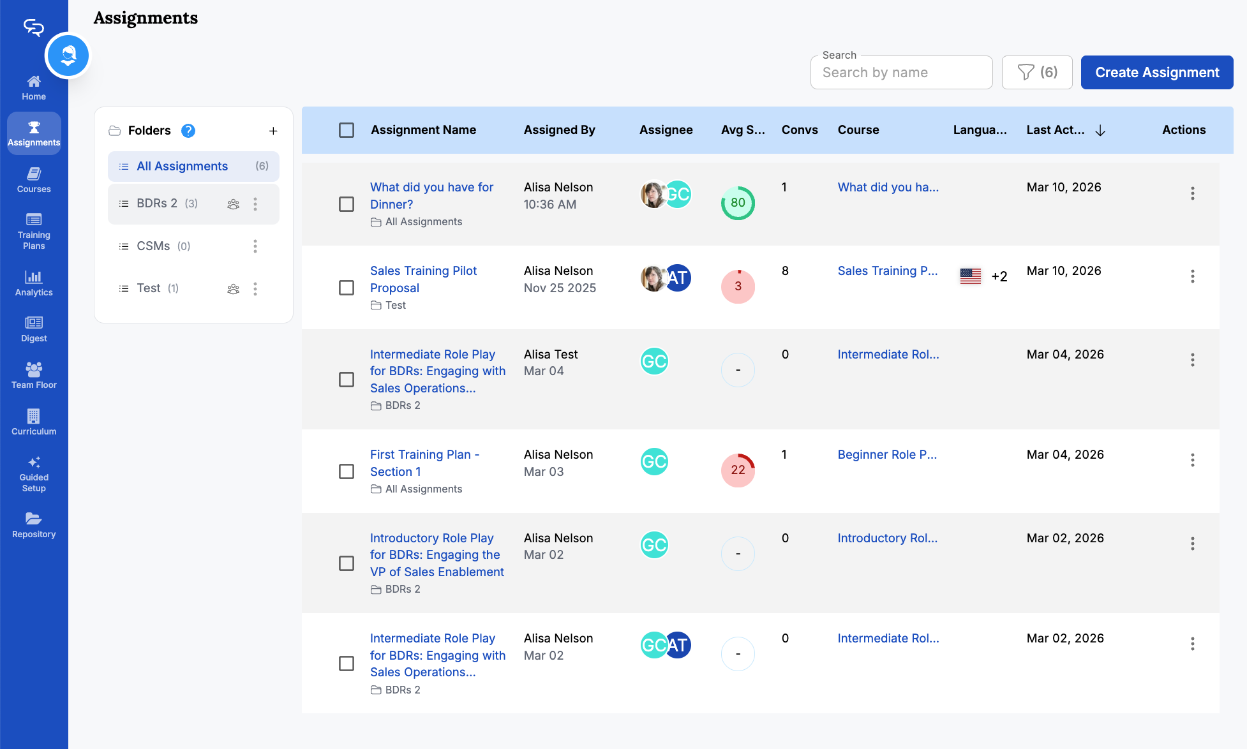This screenshot has width=1247, height=749.
Task: Open the filter dropdown showing (6)
Action: 1037,72
